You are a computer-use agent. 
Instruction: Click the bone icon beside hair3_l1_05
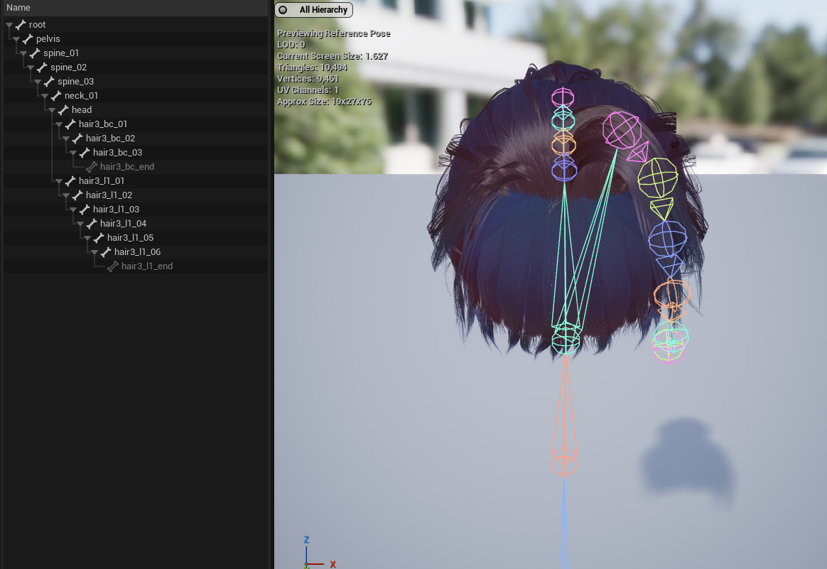tap(99, 239)
